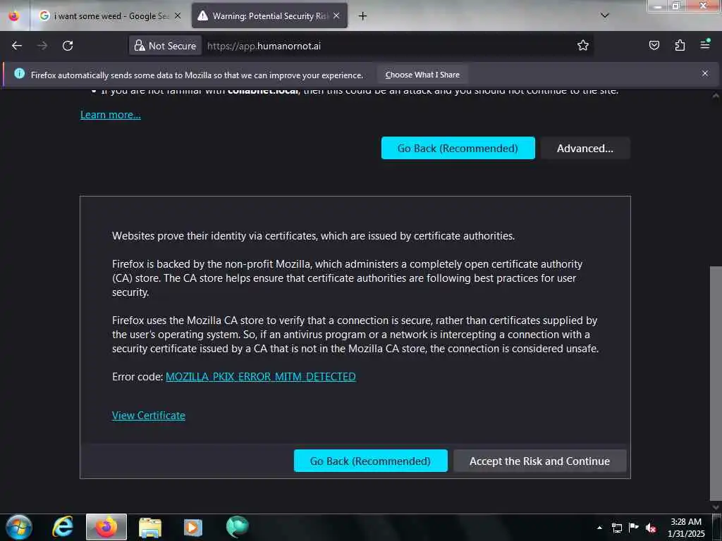
Task: Bookmark this page with the star icon
Action: coord(583,45)
